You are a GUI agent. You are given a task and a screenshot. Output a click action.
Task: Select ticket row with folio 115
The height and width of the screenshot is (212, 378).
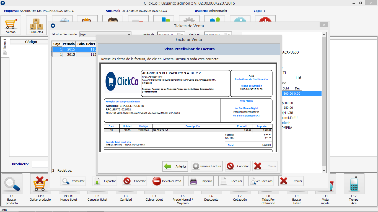tap(74, 55)
